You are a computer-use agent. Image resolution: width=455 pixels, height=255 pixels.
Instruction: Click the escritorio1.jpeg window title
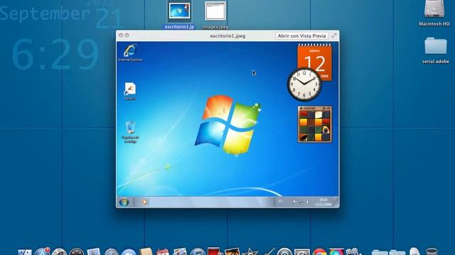pyautogui.click(x=227, y=36)
